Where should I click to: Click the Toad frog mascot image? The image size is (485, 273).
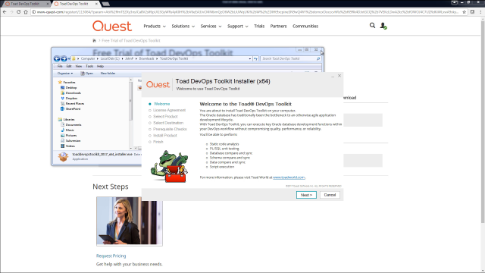[x=169, y=166]
